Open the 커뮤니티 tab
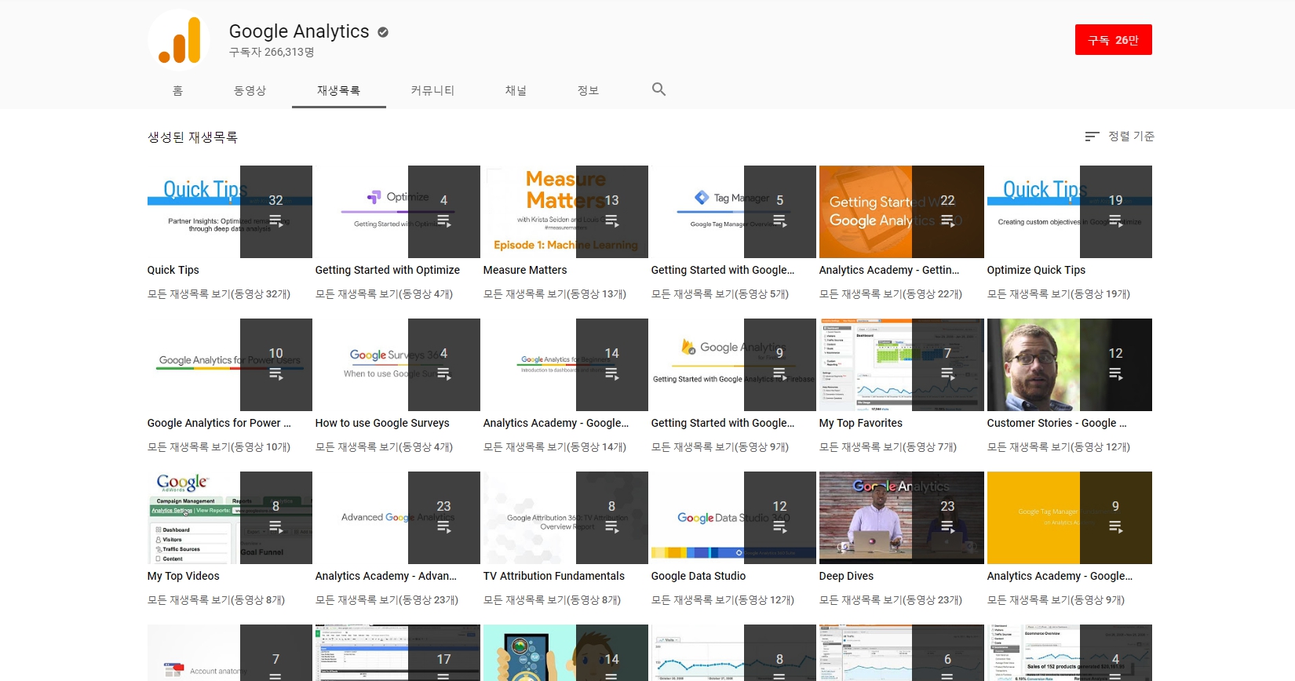 tap(432, 90)
